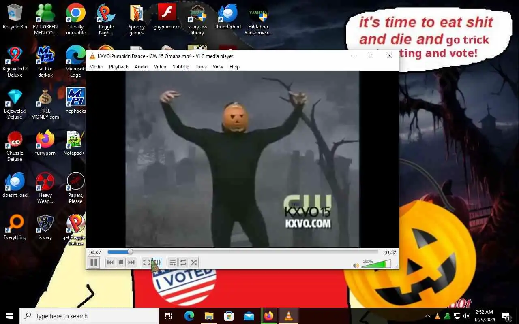Open File Explorer from the taskbar
519x324 pixels.
point(209,316)
